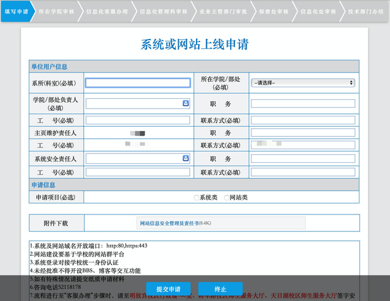Click the 系统安全责任人 name input field
This screenshot has height=301, width=390.
coord(133,158)
